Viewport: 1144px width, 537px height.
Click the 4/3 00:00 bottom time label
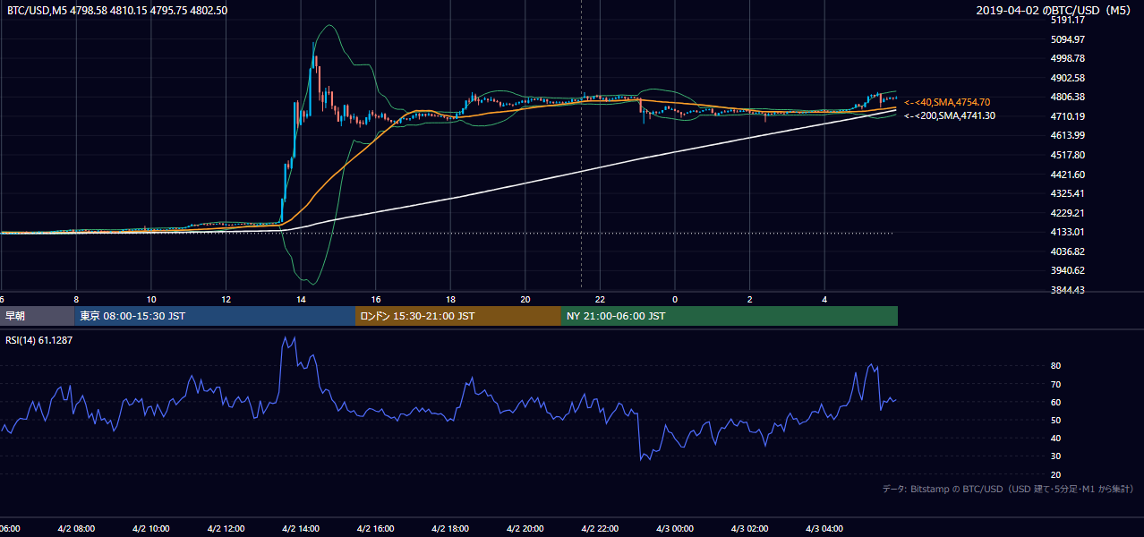[x=675, y=529]
